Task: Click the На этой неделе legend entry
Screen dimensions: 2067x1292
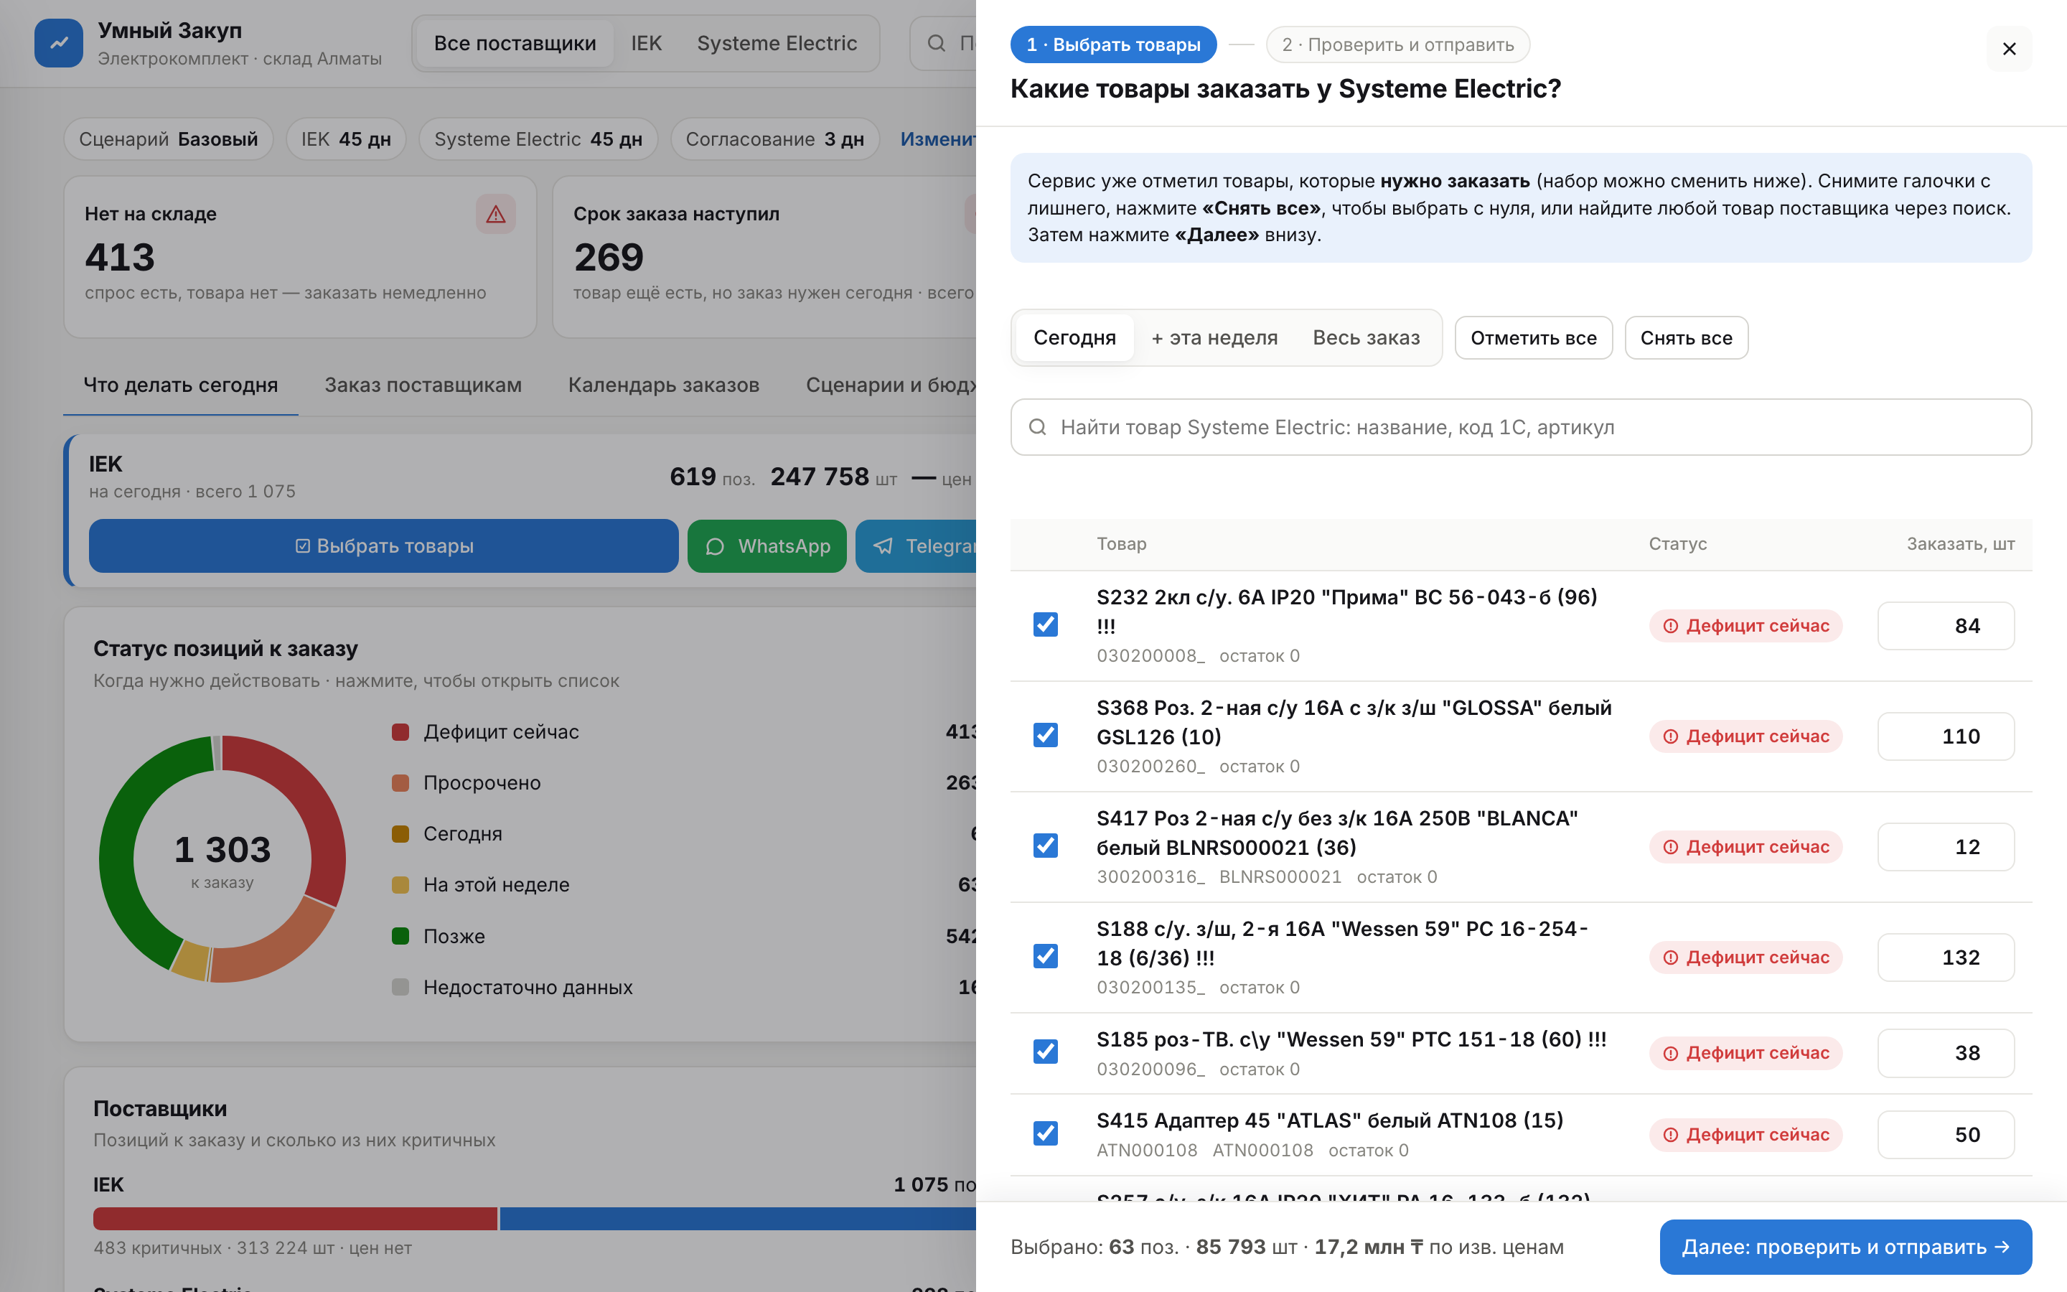Action: click(x=496, y=884)
